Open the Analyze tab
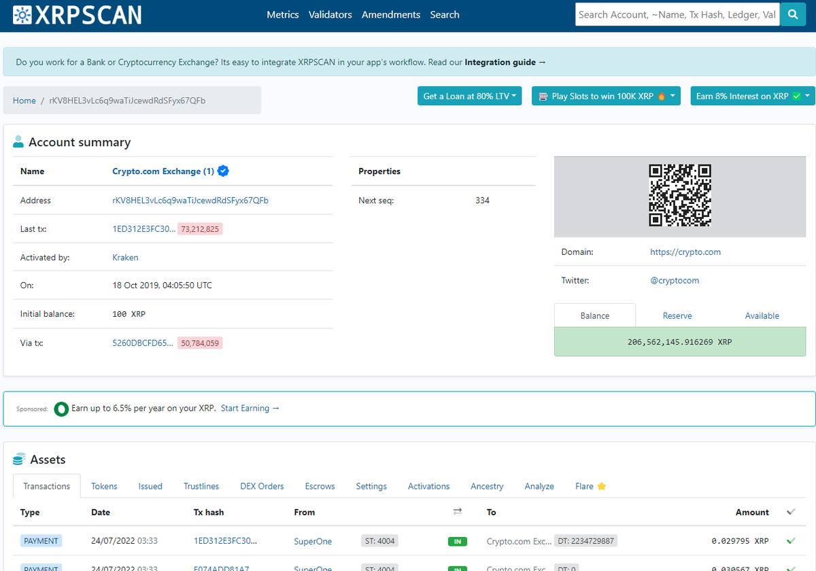 (x=539, y=486)
